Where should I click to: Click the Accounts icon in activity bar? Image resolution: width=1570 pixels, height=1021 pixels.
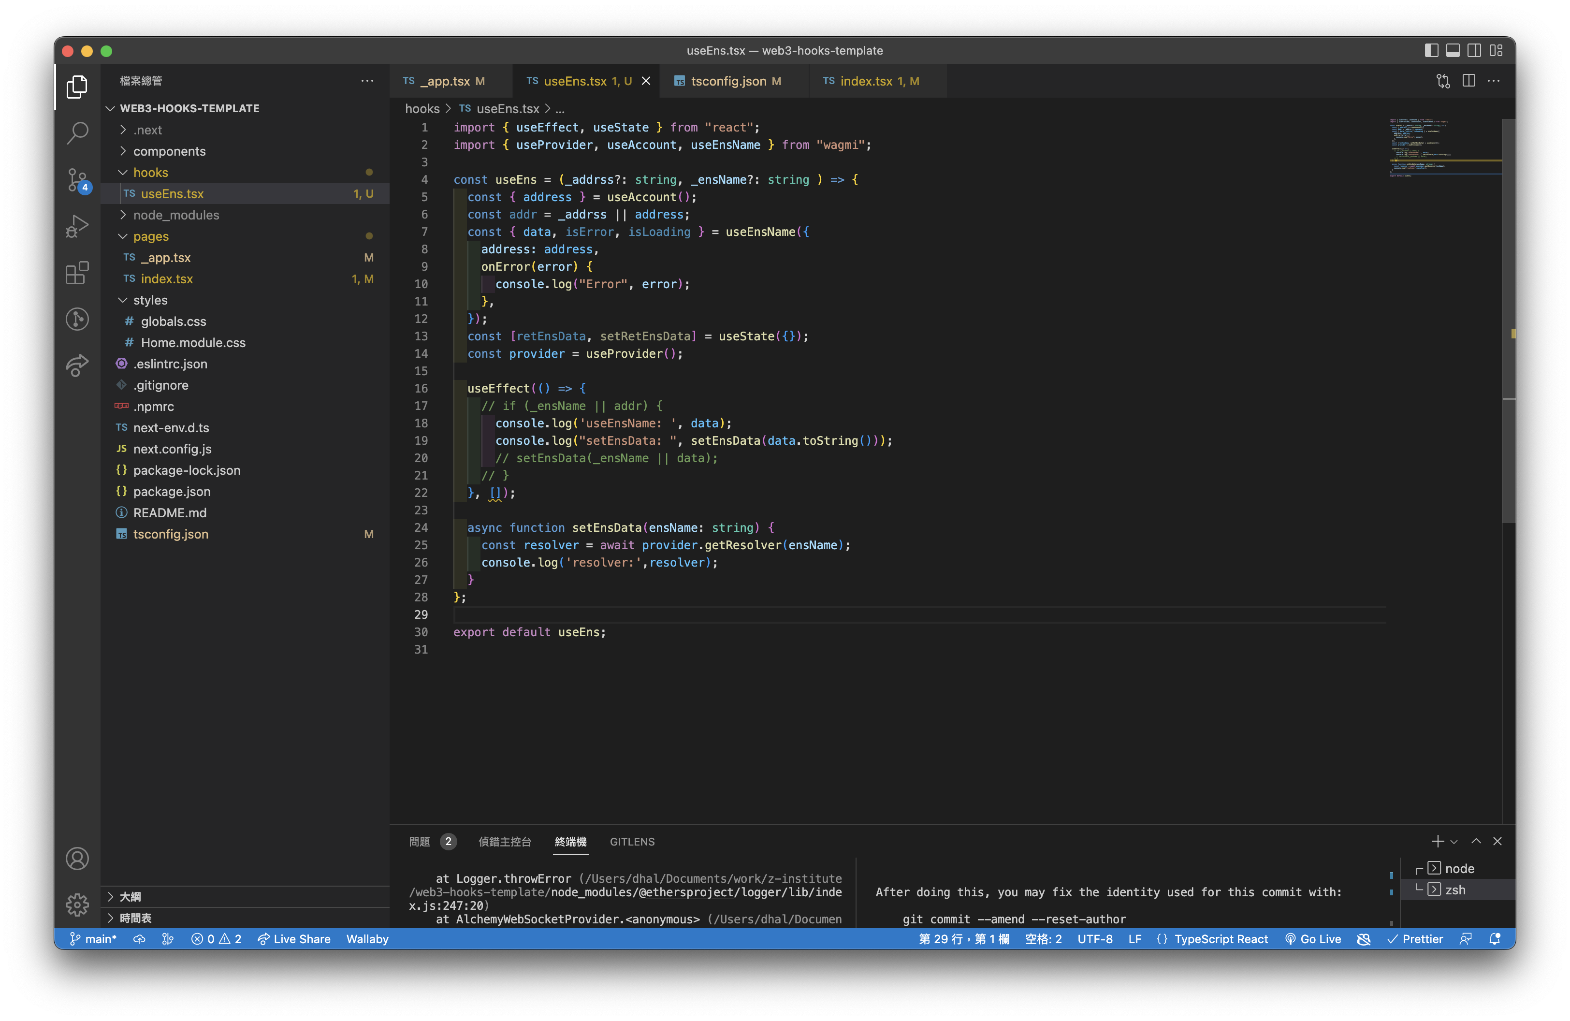[x=77, y=858]
